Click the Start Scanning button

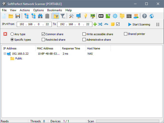click(x=139, y=24)
